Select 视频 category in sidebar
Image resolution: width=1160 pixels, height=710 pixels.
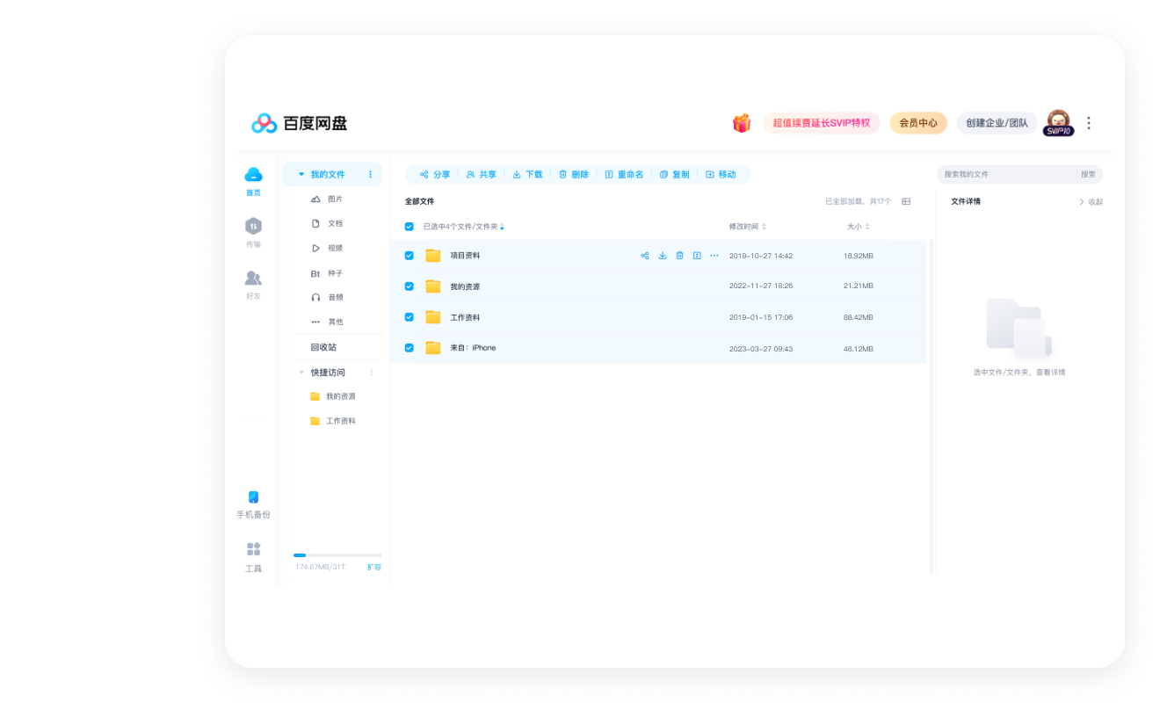click(327, 249)
